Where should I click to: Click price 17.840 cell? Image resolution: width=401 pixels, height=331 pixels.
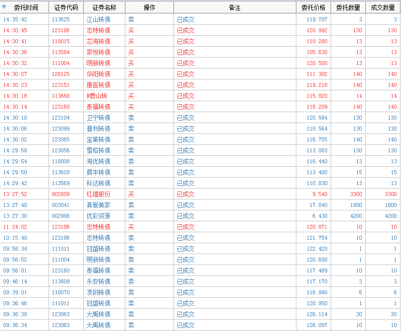tap(318, 205)
